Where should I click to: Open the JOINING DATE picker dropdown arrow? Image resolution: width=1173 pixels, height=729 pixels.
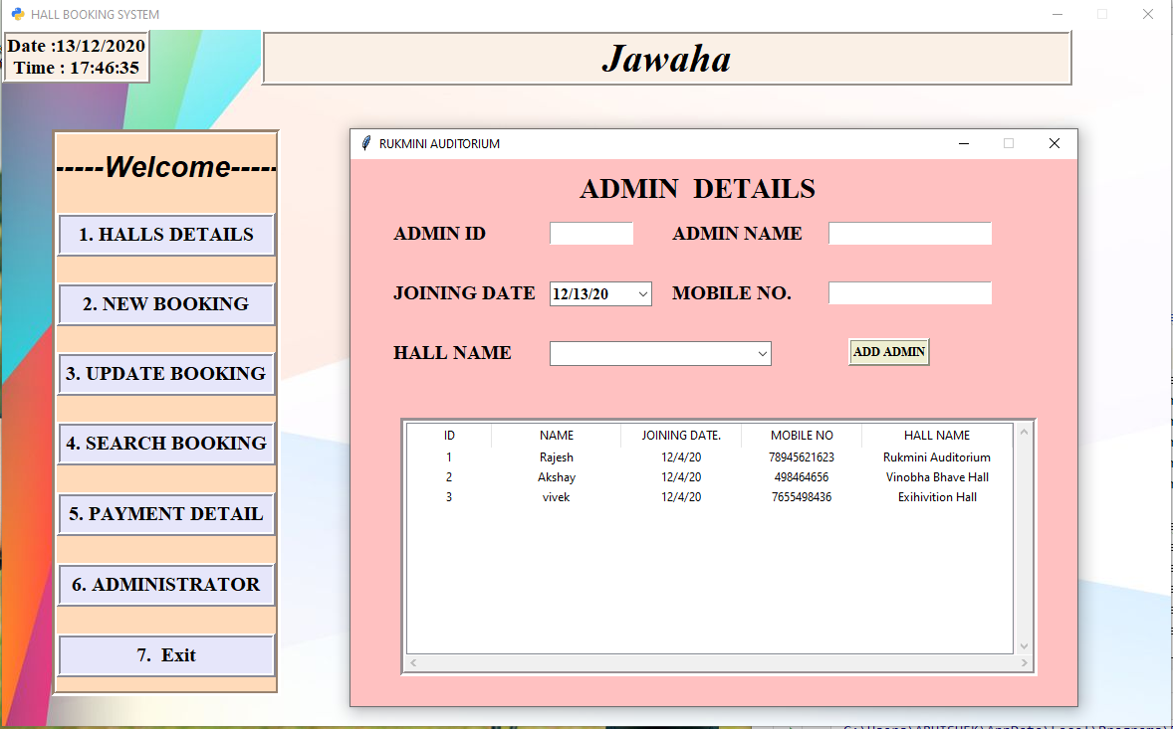tap(642, 294)
